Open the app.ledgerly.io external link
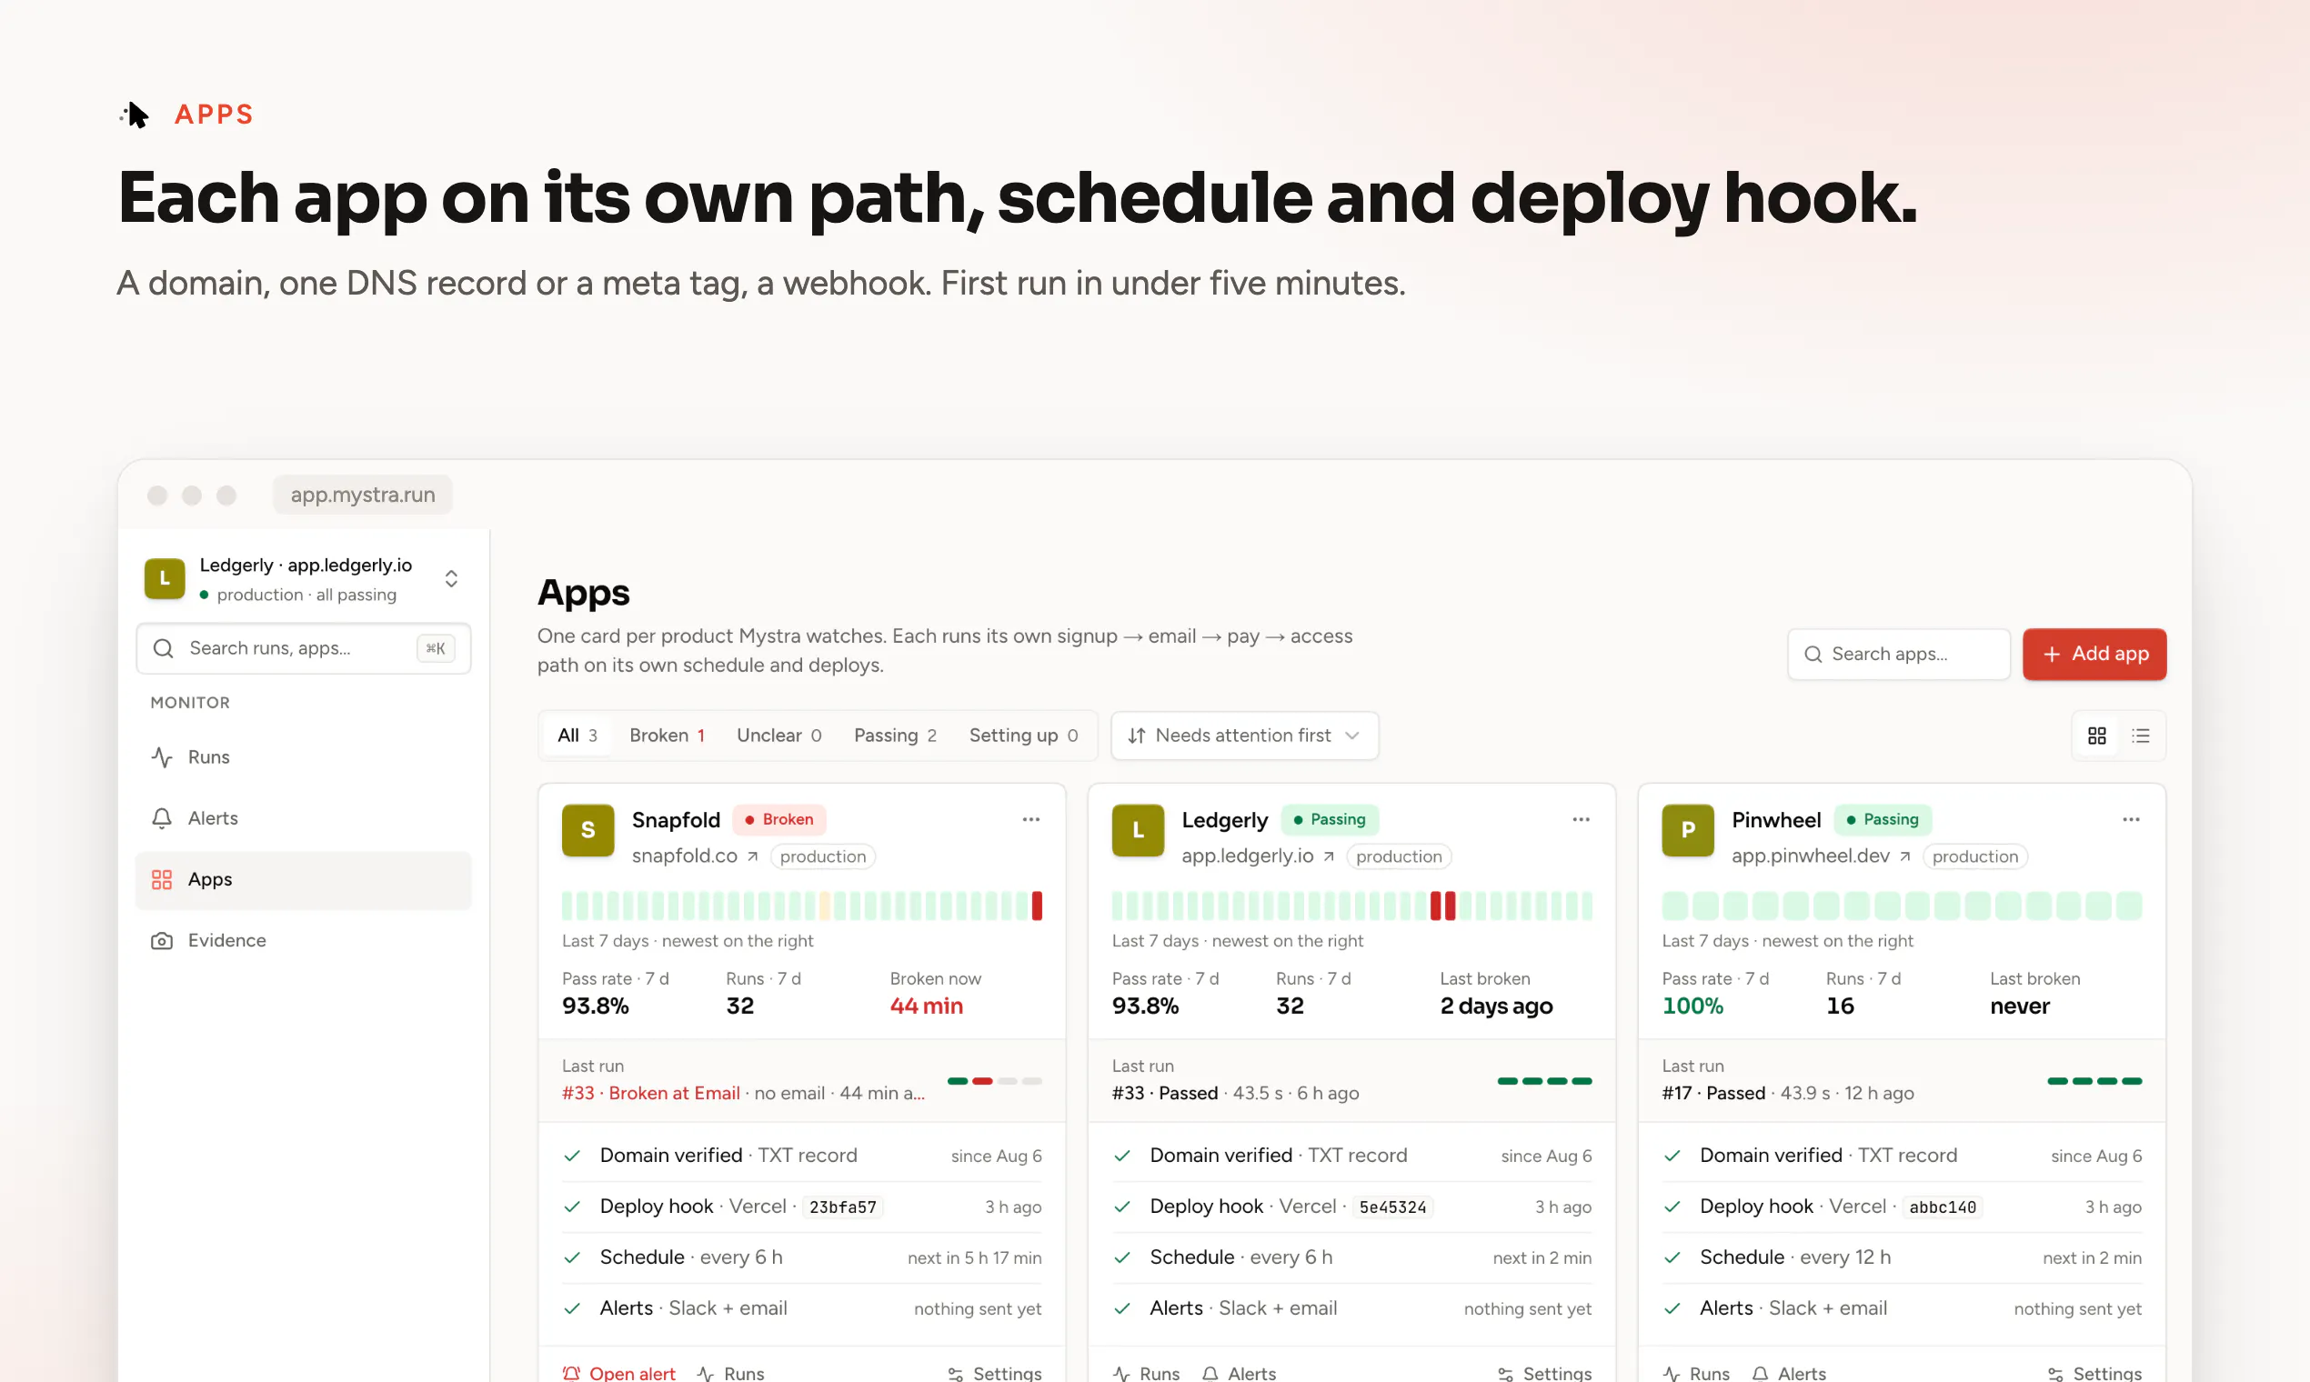2310x1382 pixels. 1258,856
